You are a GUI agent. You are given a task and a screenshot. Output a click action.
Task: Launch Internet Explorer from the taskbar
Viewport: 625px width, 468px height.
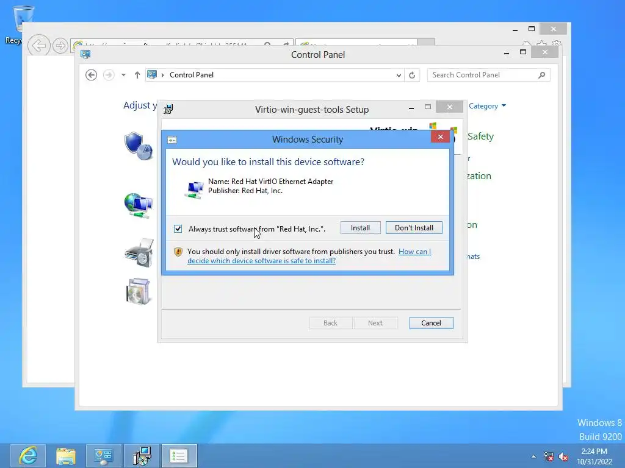pyautogui.click(x=28, y=456)
